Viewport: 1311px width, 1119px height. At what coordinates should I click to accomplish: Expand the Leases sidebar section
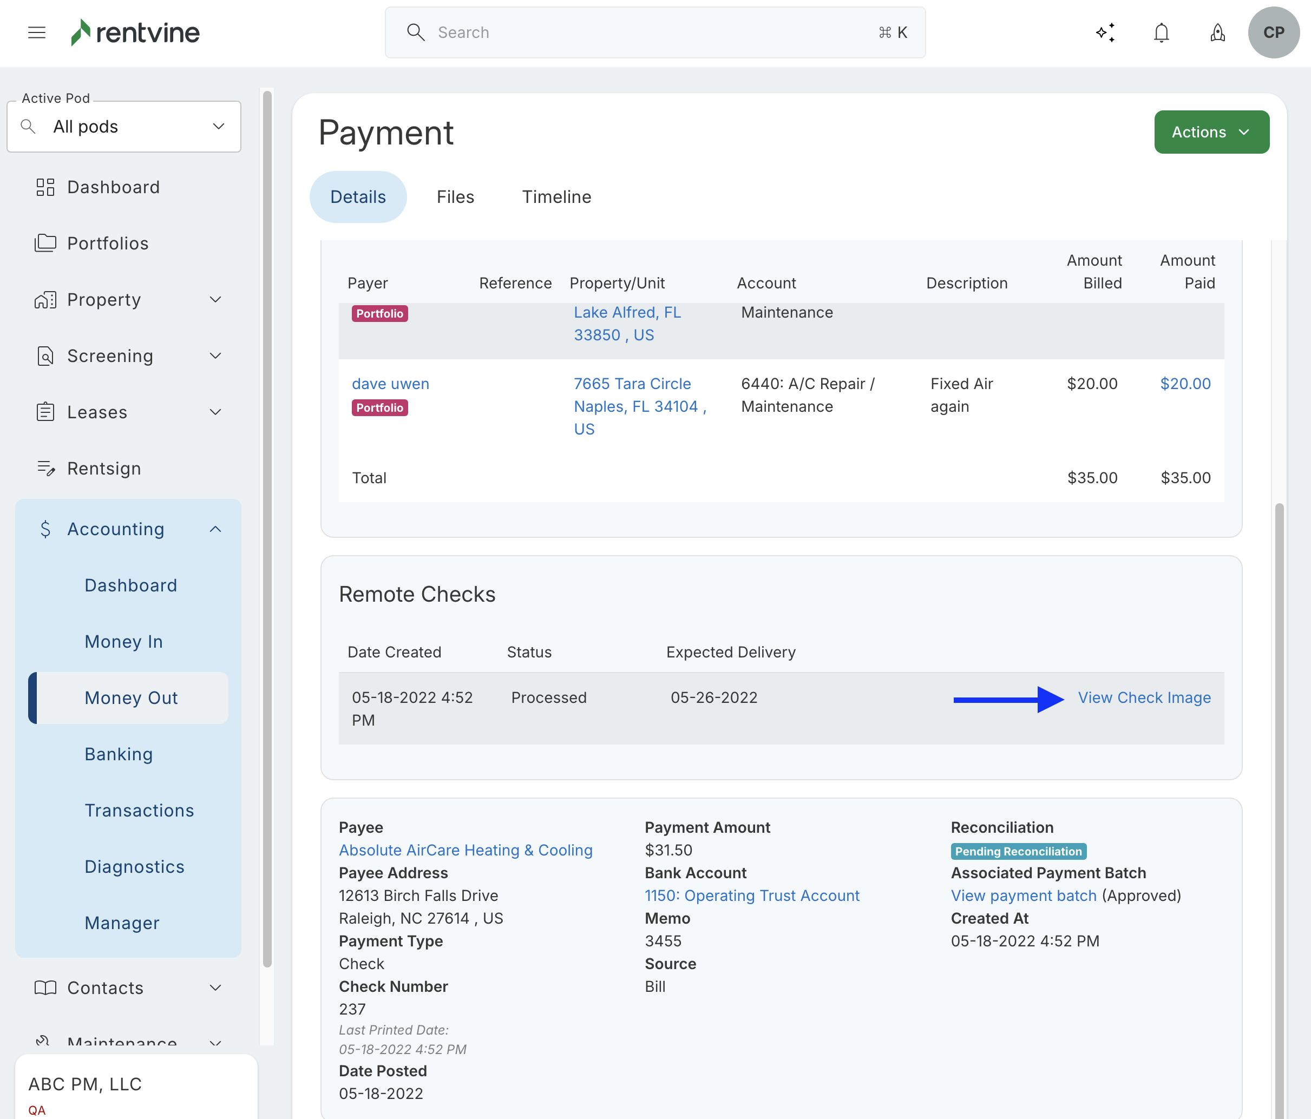pyautogui.click(x=215, y=412)
